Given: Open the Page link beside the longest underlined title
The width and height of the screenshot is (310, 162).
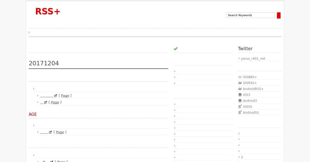Looking at the screenshot, I should (x=65, y=96).
